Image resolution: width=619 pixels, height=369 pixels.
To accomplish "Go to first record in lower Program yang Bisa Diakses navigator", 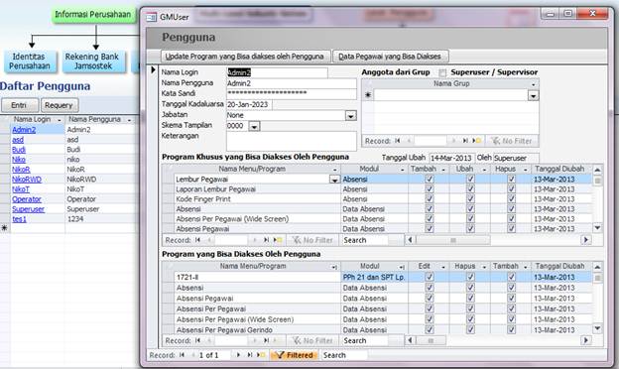I will 197,340.
